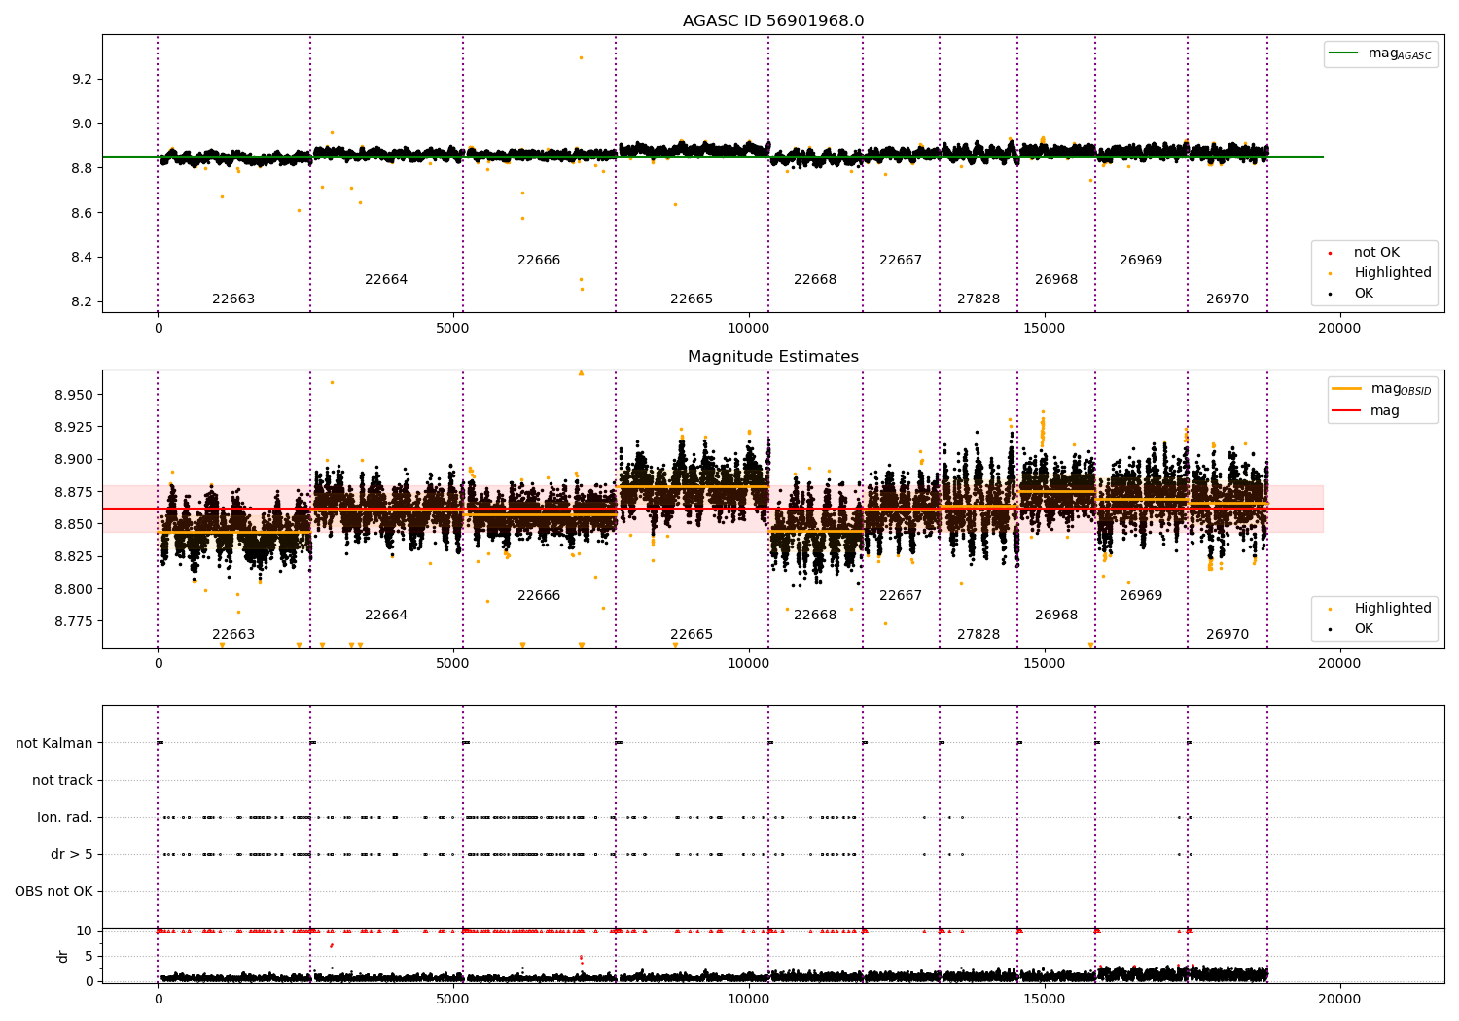Image resolution: width=1459 pixels, height=1021 pixels.
Task: Select the 9.0 y-axis tick label
Action: (x=82, y=123)
